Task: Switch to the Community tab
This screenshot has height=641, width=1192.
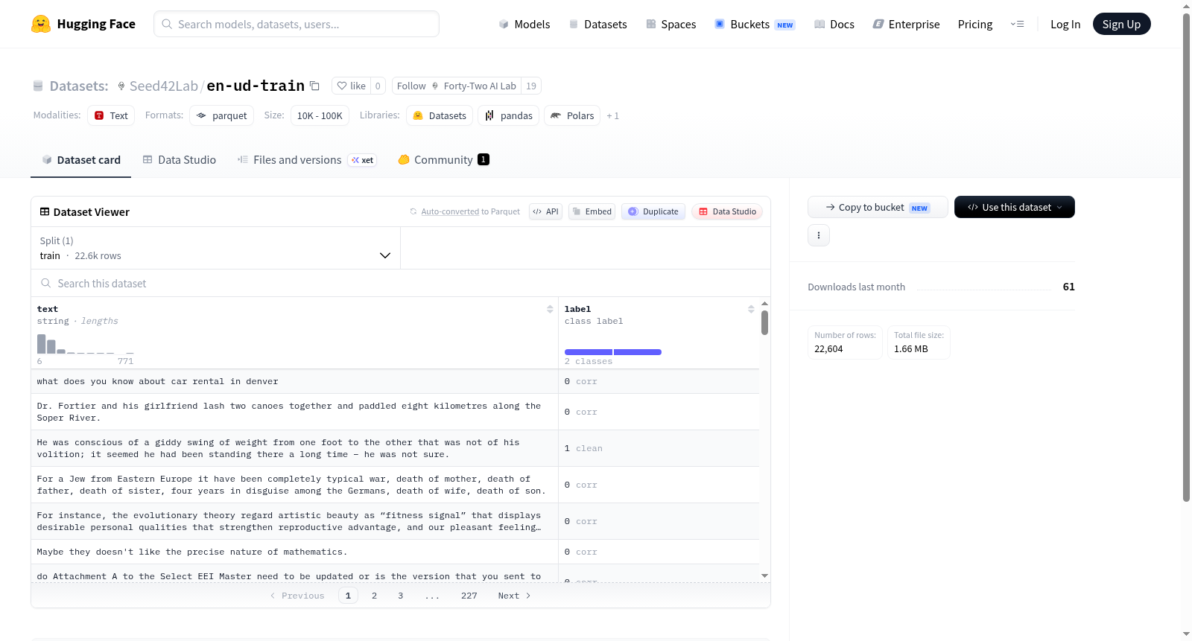Action: click(x=443, y=159)
